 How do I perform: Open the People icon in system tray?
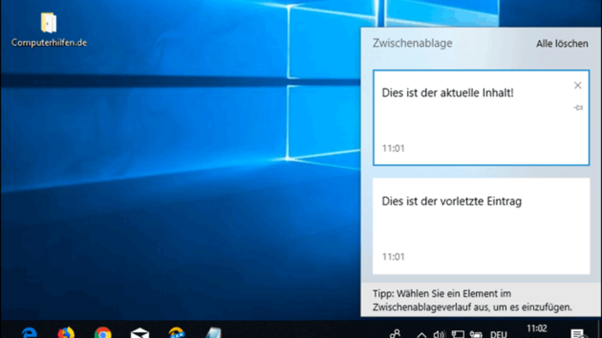click(x=396, y=333)
